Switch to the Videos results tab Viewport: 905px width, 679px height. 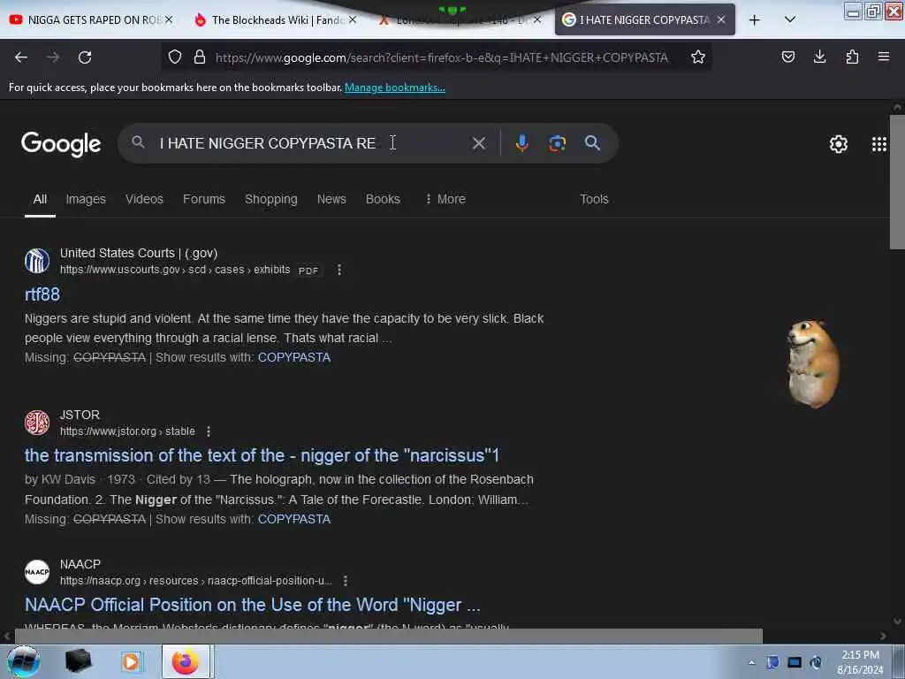144,199
